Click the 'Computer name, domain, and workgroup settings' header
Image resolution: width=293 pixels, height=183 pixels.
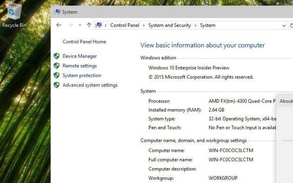pos(193,140)
